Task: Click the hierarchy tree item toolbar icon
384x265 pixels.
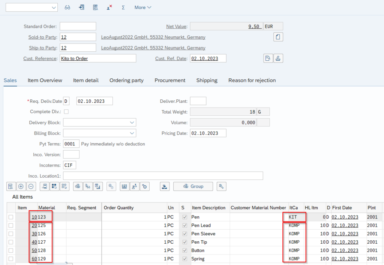Action: point(88,186)
